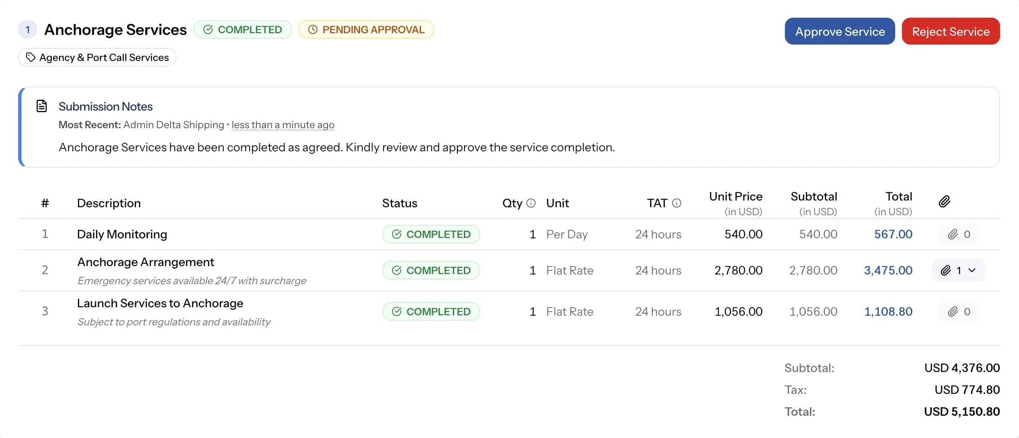Click the Unit Price column header
Image resolution: width=1019 pixels, height=438 pixels.
click(x=736, y=196)
